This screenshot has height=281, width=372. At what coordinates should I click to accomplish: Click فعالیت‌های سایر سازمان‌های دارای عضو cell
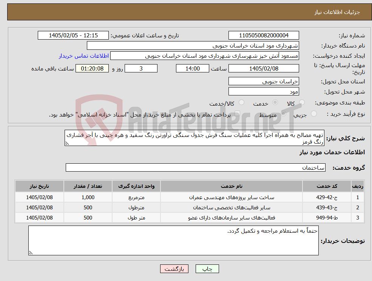(231, 218)
